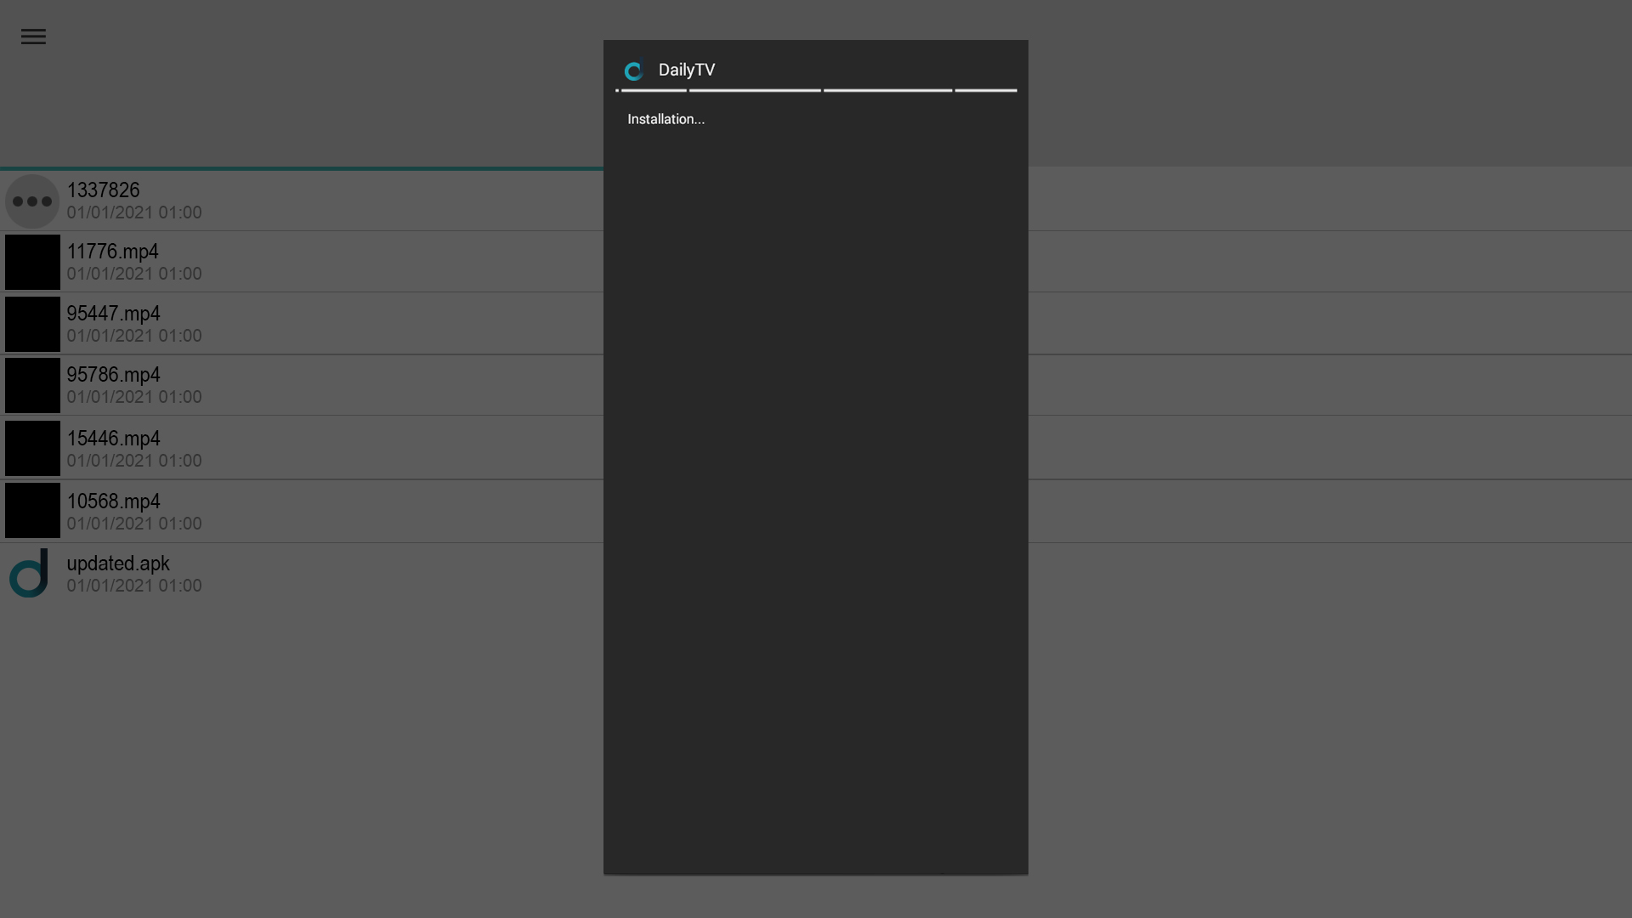1632x918 pixels.
Task: Open the 10568.mp4 video thumbnail
Action: click(x=32, y=511)
